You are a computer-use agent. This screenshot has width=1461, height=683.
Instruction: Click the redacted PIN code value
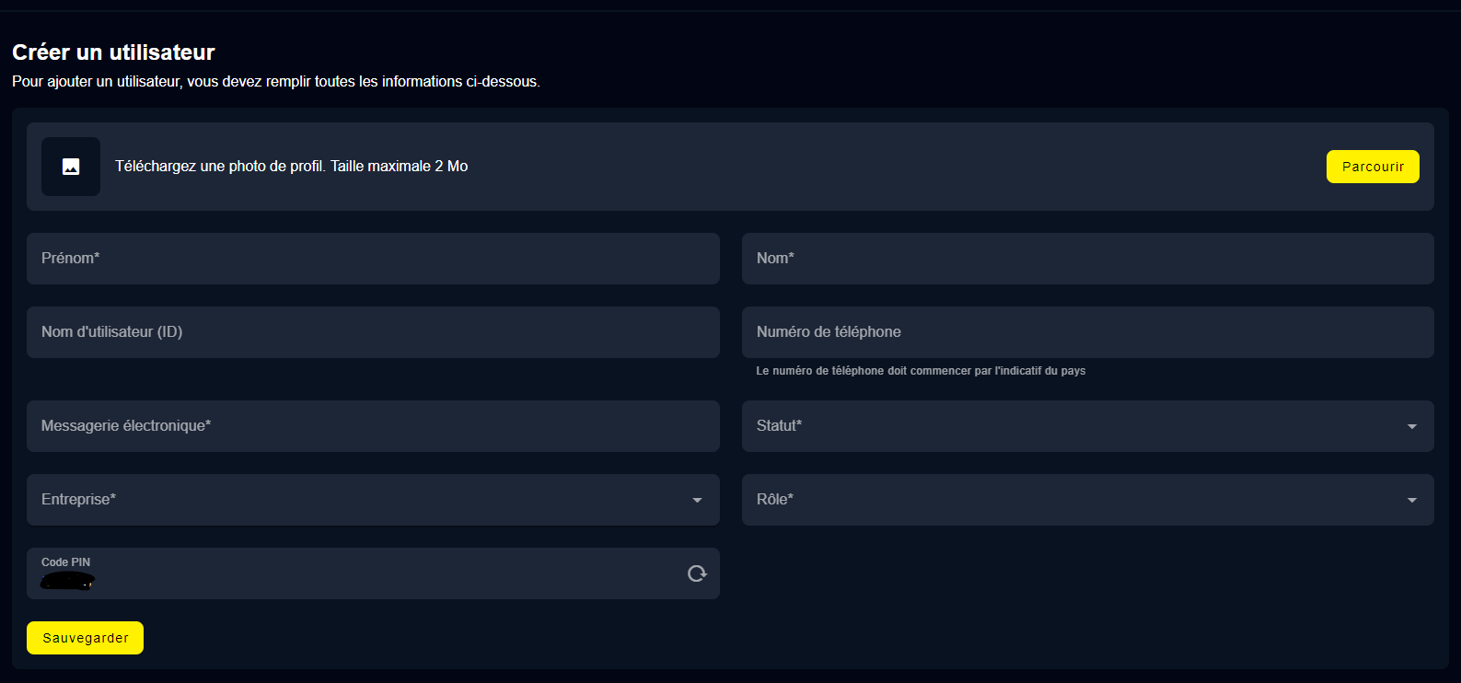(68, 581)
